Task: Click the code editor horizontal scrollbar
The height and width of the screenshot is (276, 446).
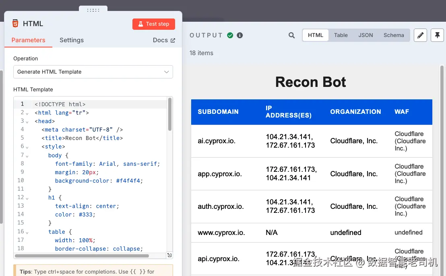Action: [82, 256]
